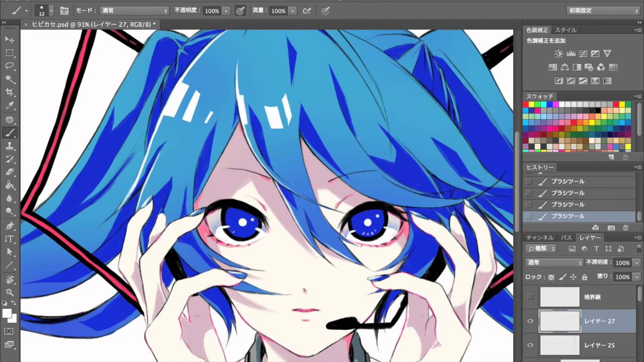The height and width of the screenshot is (362, 644).
Task: Add a Vibrance adjustment
Action: pyautogui.click(x=607, y=54)
